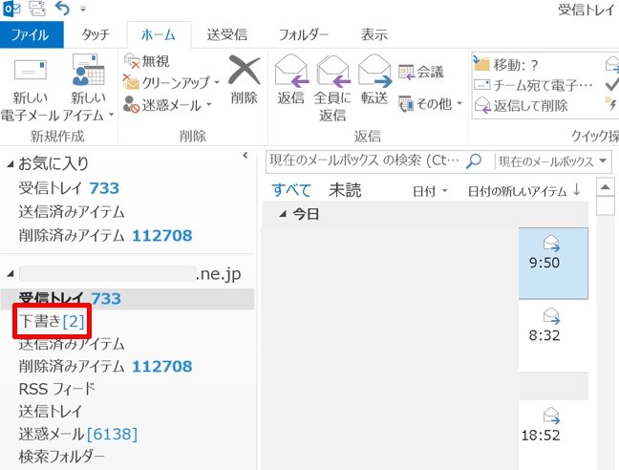Show only Unread (未読) messages

pyautogui.click(x=345, y=190)
